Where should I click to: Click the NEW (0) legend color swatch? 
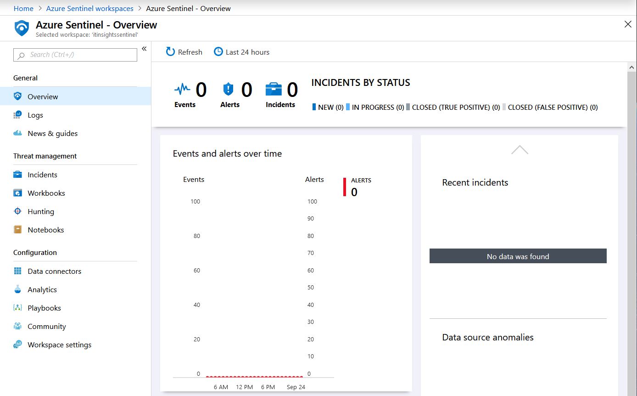(314, 107)
